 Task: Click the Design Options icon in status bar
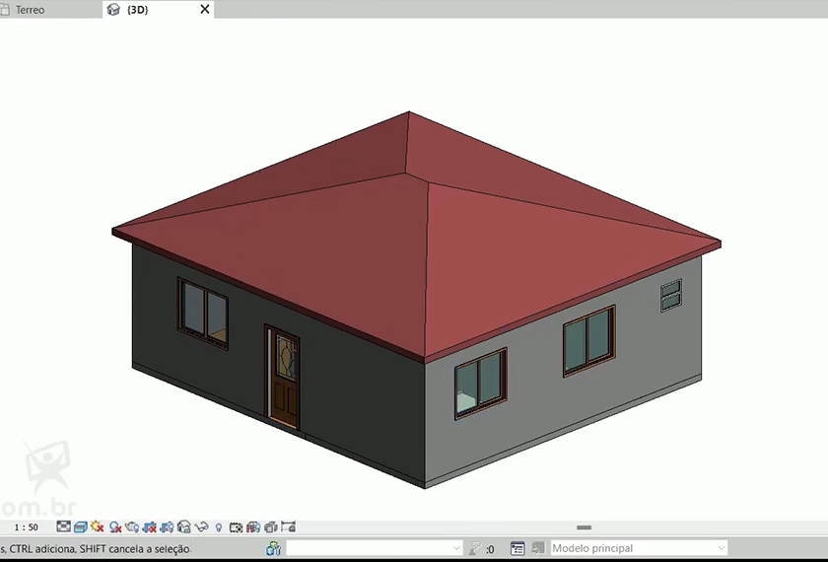517,548
